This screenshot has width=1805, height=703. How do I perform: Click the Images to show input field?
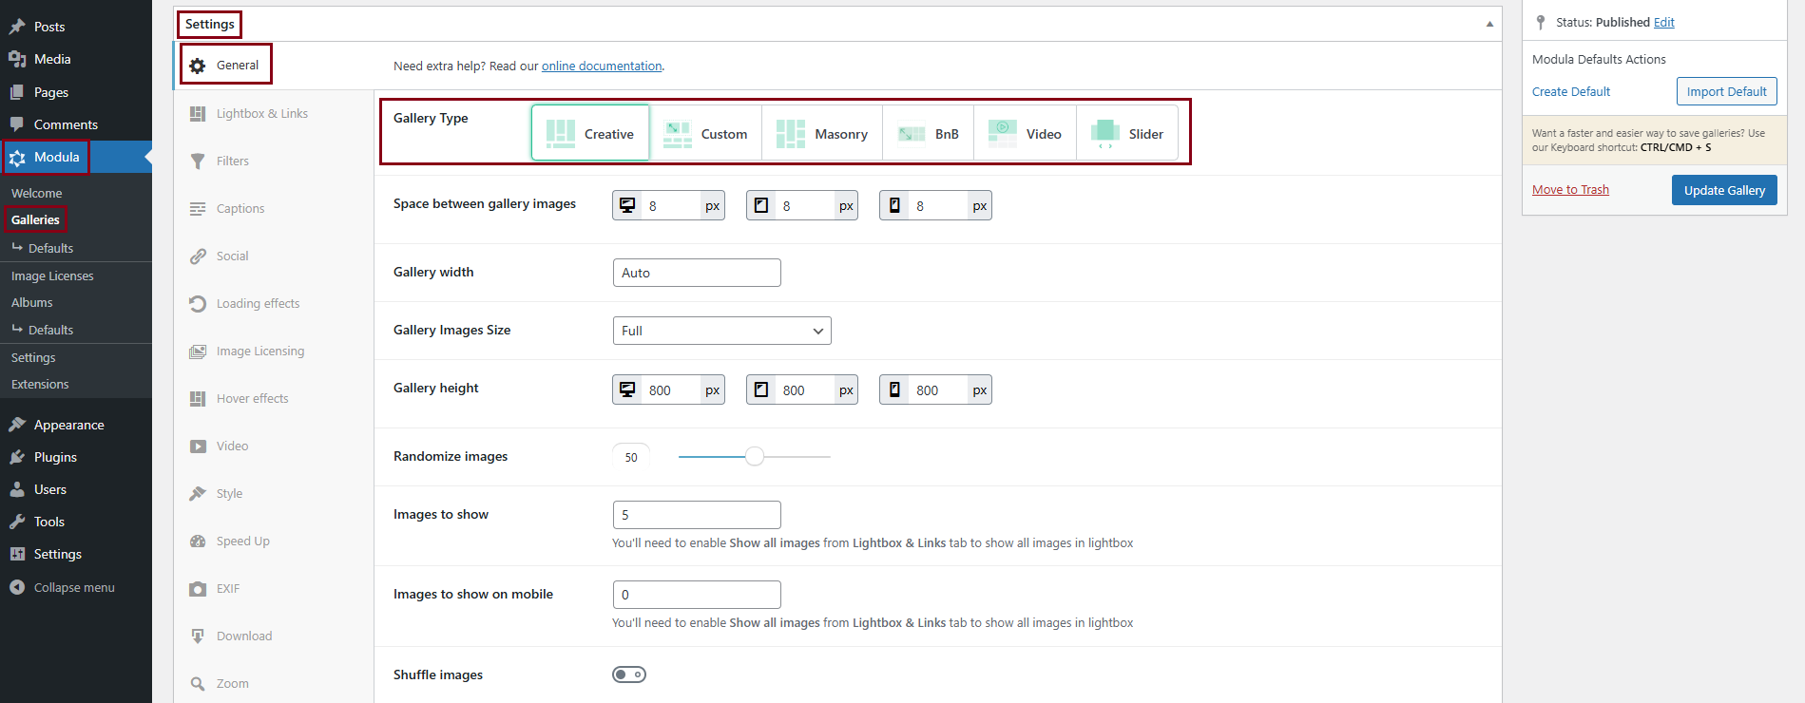click(697, 515)
